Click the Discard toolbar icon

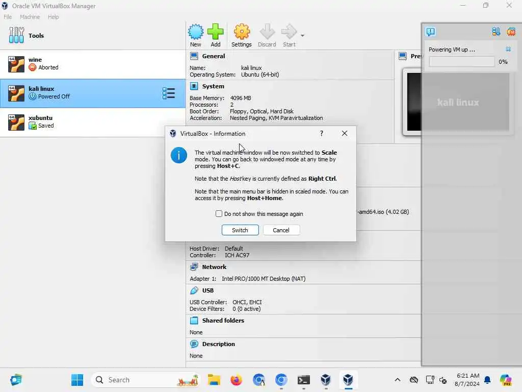coord(267,35)
